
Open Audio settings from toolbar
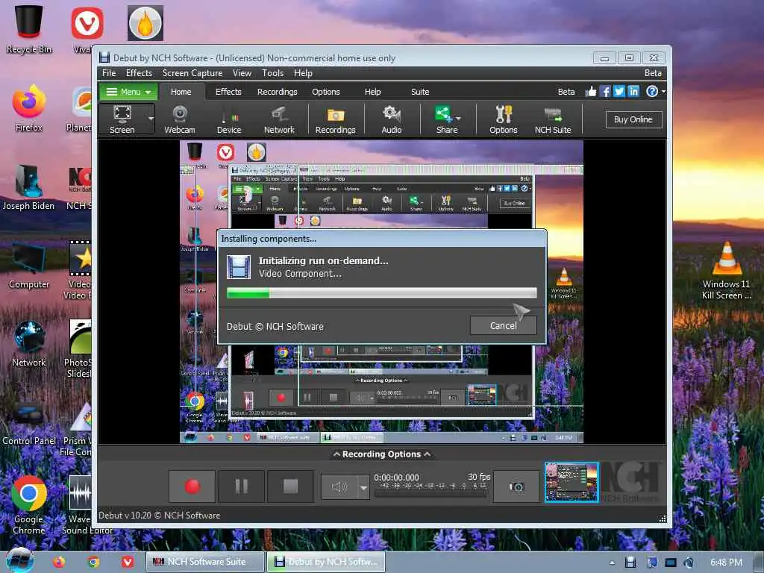(x=391, y=119)
